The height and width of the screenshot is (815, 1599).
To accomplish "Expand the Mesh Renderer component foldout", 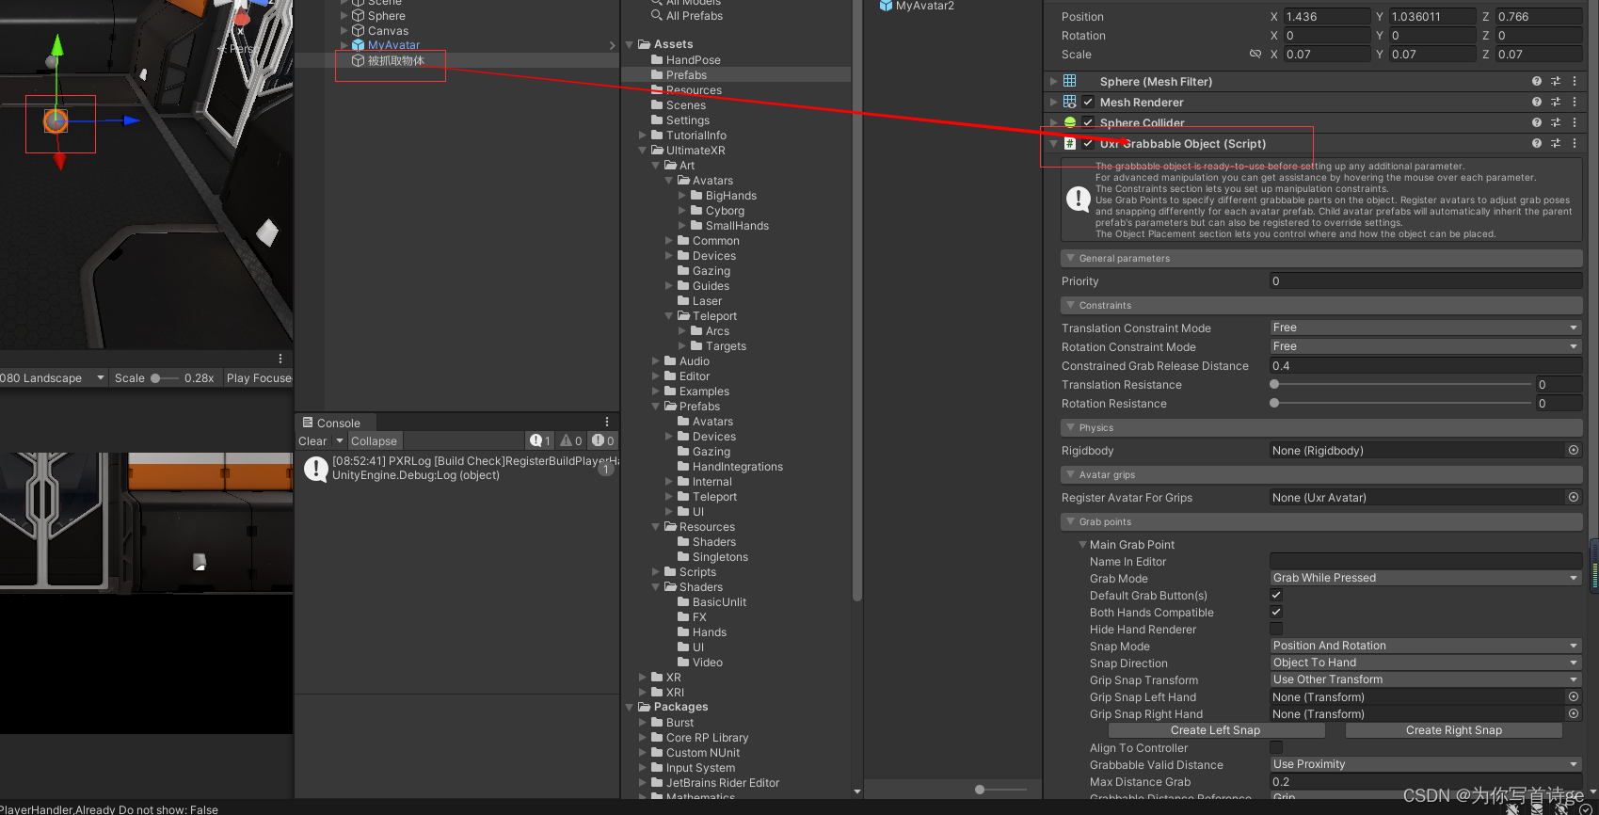I will click(x=1053, y=103).
